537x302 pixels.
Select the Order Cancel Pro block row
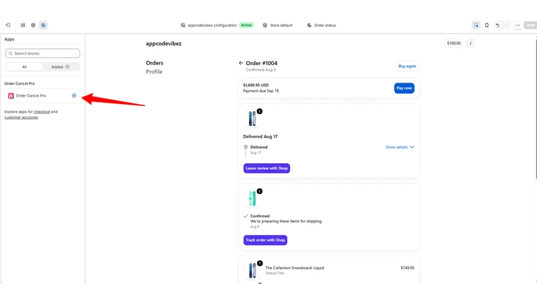point(43,95)
